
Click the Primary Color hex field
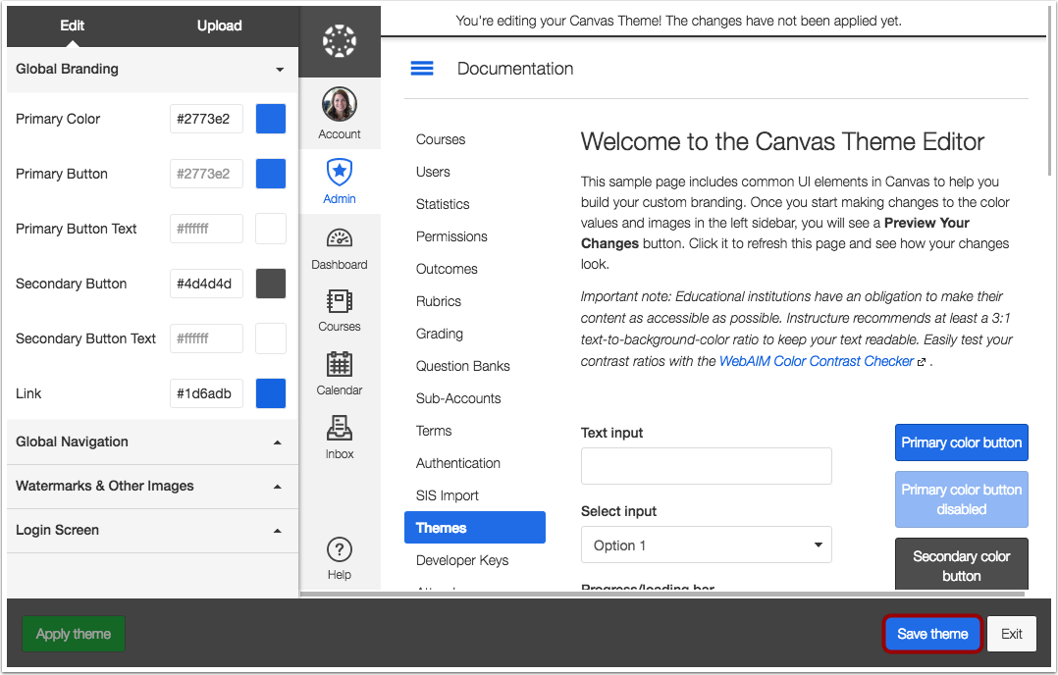pyautogui.click(x=206, y=119)
